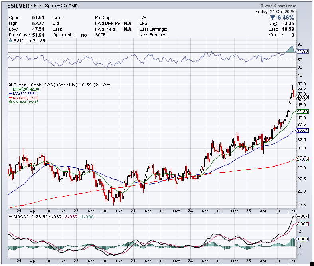Click the candlestick icon before Silver - Spot
314x266 pixels.
(x=10, y=85)
